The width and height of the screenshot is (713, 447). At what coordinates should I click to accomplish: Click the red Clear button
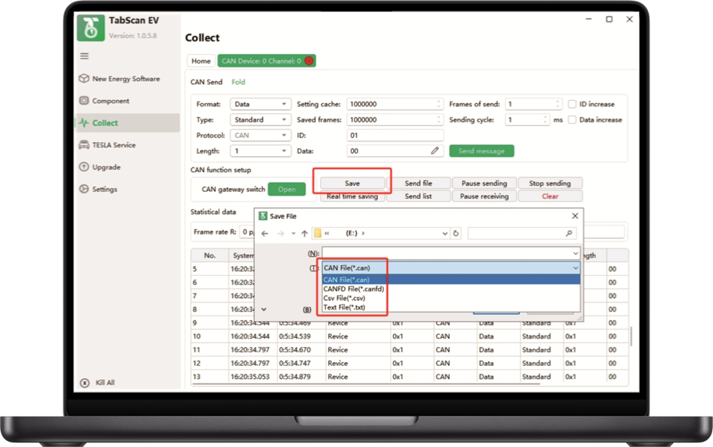[550, 196]
